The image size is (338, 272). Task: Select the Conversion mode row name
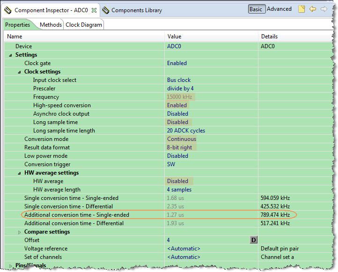point(46,139)
